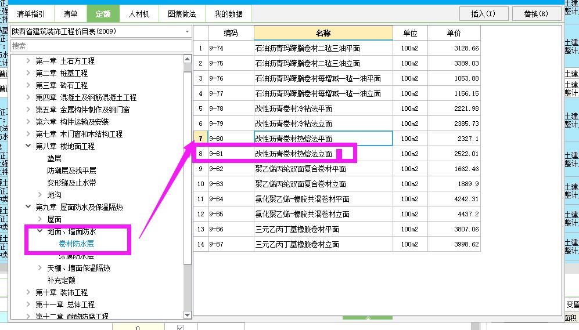The image size is (579, 330).
Task: Open the 人材机 tab
Action: point(139,14)
